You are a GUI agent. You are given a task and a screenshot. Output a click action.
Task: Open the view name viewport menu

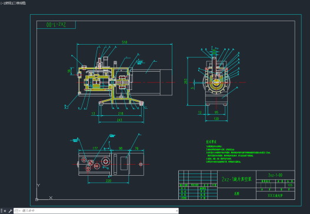6,3
